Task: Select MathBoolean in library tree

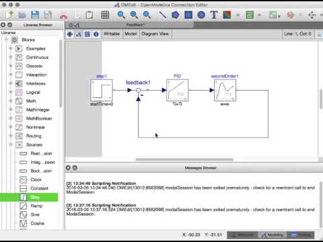Action: (39, 118)
